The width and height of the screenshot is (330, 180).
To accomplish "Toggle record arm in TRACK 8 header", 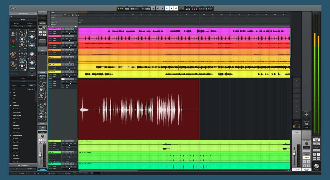I will 63,79.
